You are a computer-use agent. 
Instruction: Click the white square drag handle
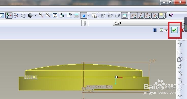pyautogui.click(x=117, y=77)
